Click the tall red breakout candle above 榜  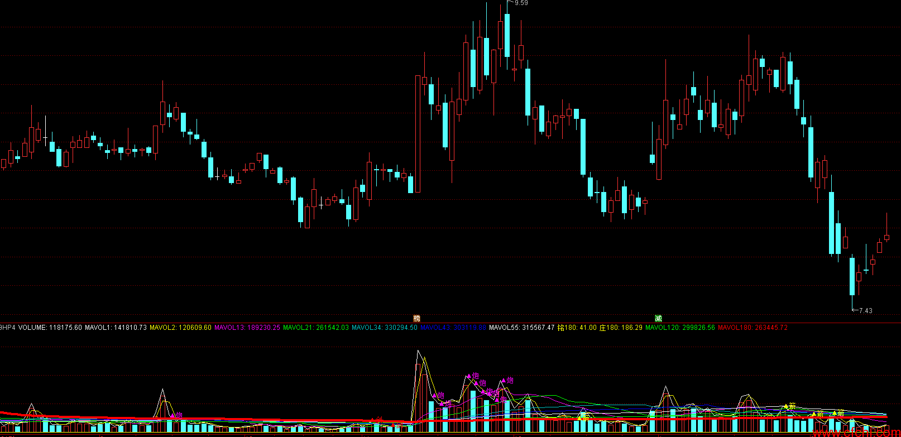(x=418, y=134)
